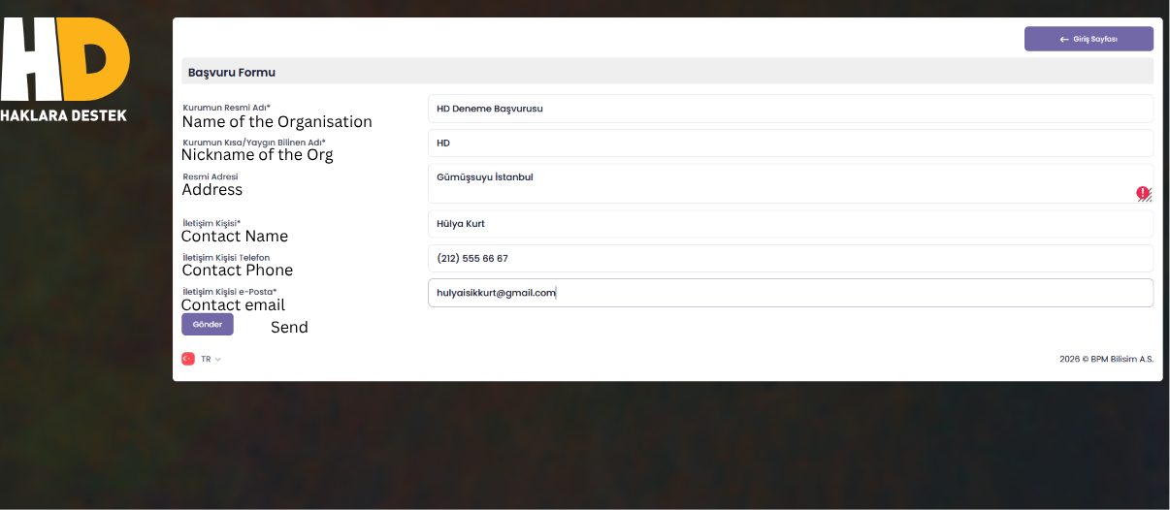
Task: Click the Resmi Adresi textarea with Gümüşsuyu İstanbul
Action: coord(791,183)
